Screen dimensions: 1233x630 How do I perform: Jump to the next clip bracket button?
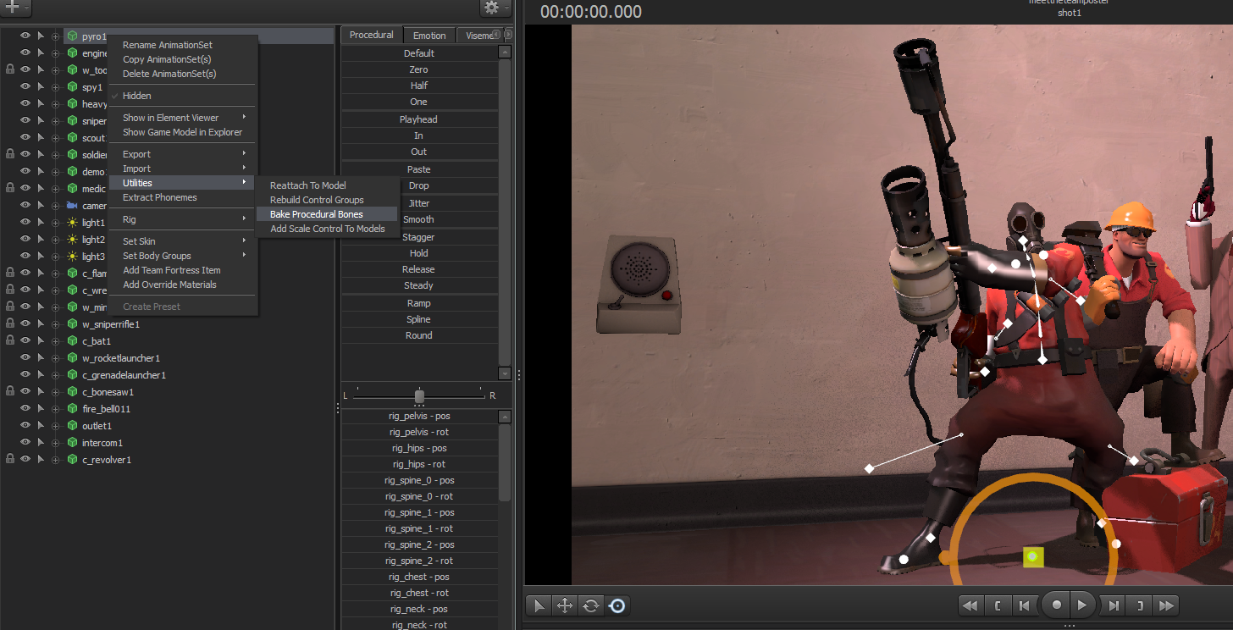(1140, 605)
